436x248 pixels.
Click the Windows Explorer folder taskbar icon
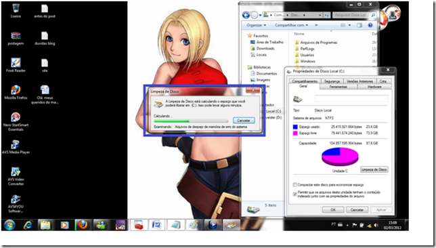click(x=45, y=225)
